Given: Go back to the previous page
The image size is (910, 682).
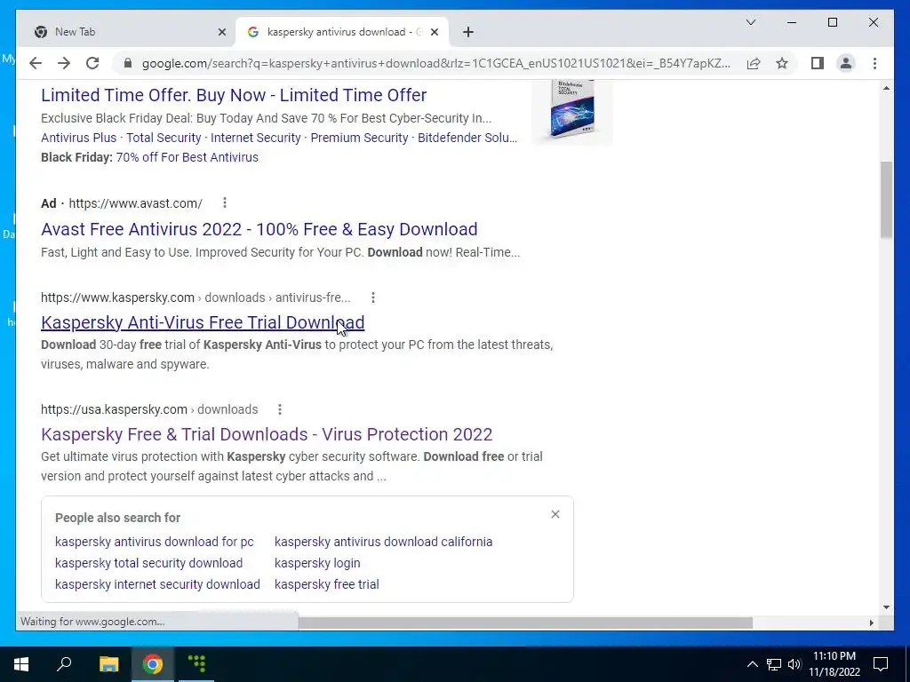Looking at the screenshot, I should point(36,63).
